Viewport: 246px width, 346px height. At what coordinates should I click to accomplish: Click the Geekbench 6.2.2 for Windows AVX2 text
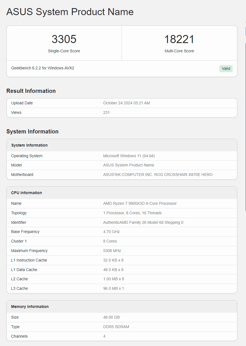pos(43,68)
